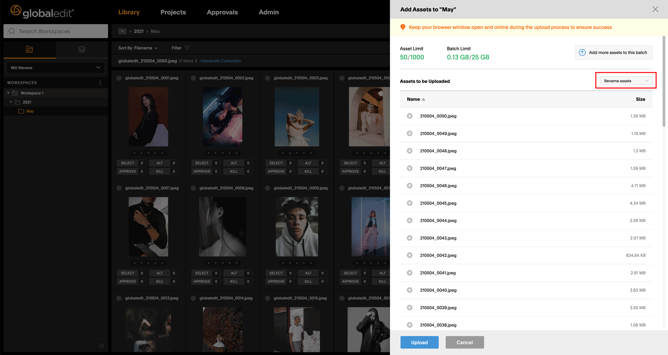The image size is (668, 355).
Task: Remove 210504_0042.jpeg from upload list
Action: 409,255
